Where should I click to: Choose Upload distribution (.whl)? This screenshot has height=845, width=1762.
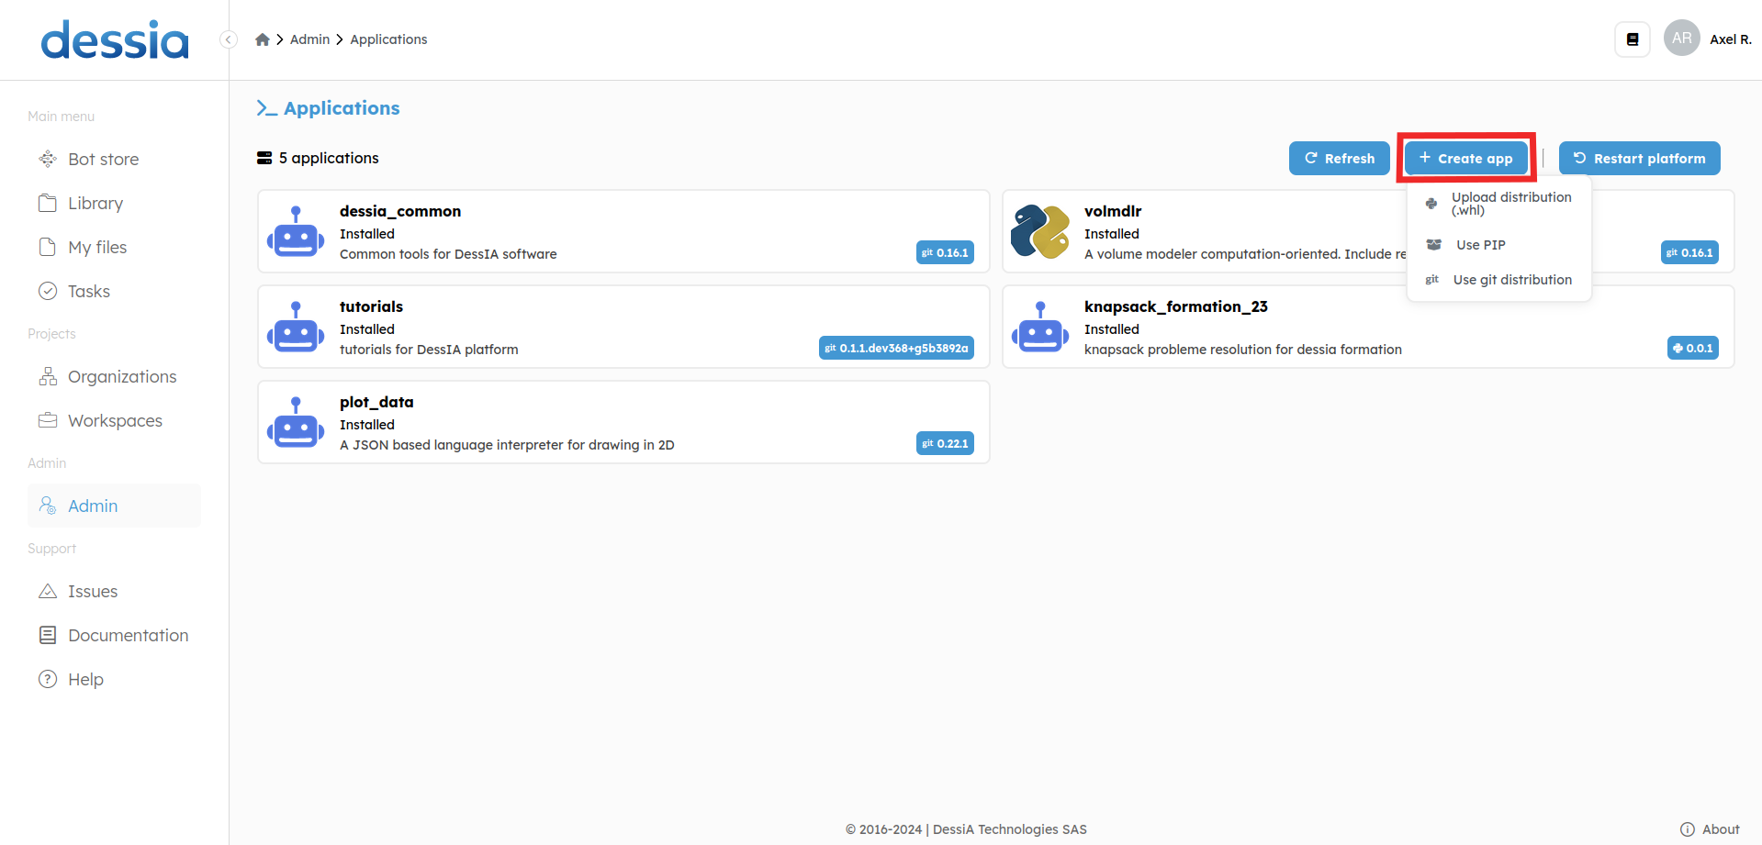1499,204
